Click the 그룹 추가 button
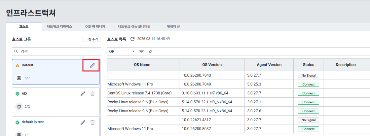Screen dimensions: 370x136 [x=92, y=39]
